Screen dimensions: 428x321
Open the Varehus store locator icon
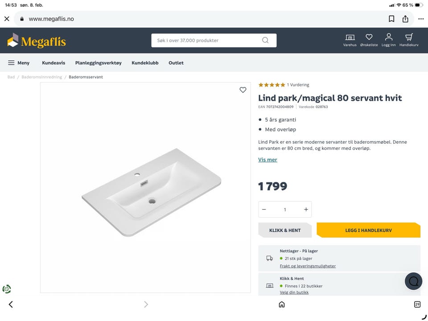pos(350,37)
